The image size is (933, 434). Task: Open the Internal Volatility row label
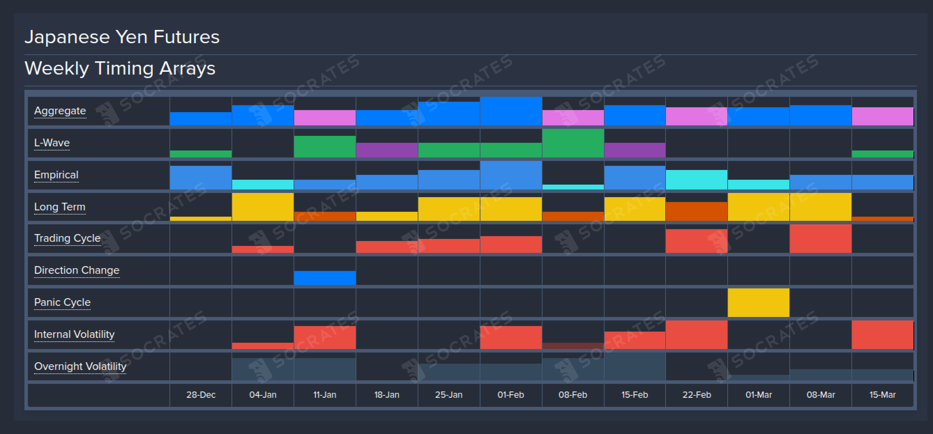74,334
